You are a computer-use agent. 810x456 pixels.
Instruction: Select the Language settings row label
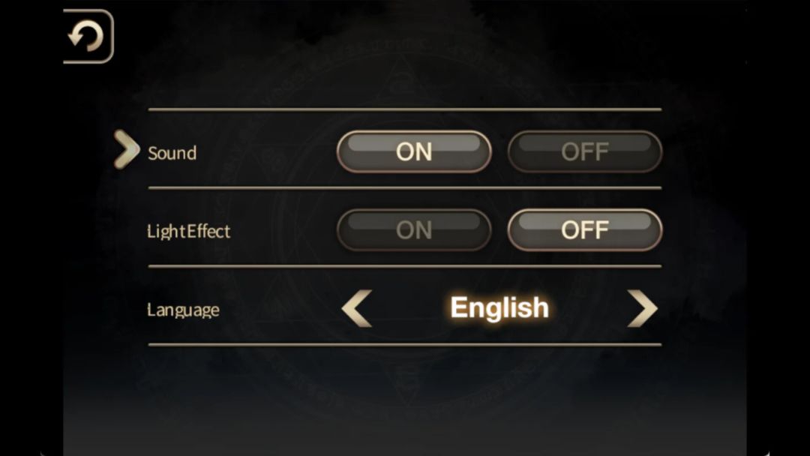(184, 310)
